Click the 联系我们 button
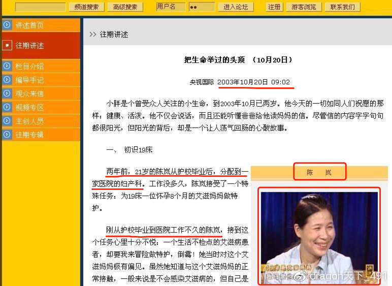 tap(343, 7)
